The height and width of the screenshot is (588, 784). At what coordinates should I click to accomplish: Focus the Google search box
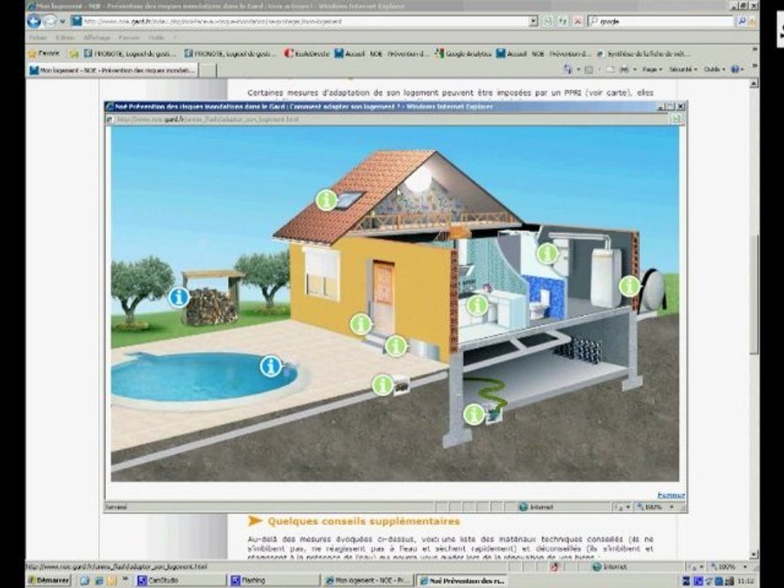pyautogui.click(x=661, y=21)
